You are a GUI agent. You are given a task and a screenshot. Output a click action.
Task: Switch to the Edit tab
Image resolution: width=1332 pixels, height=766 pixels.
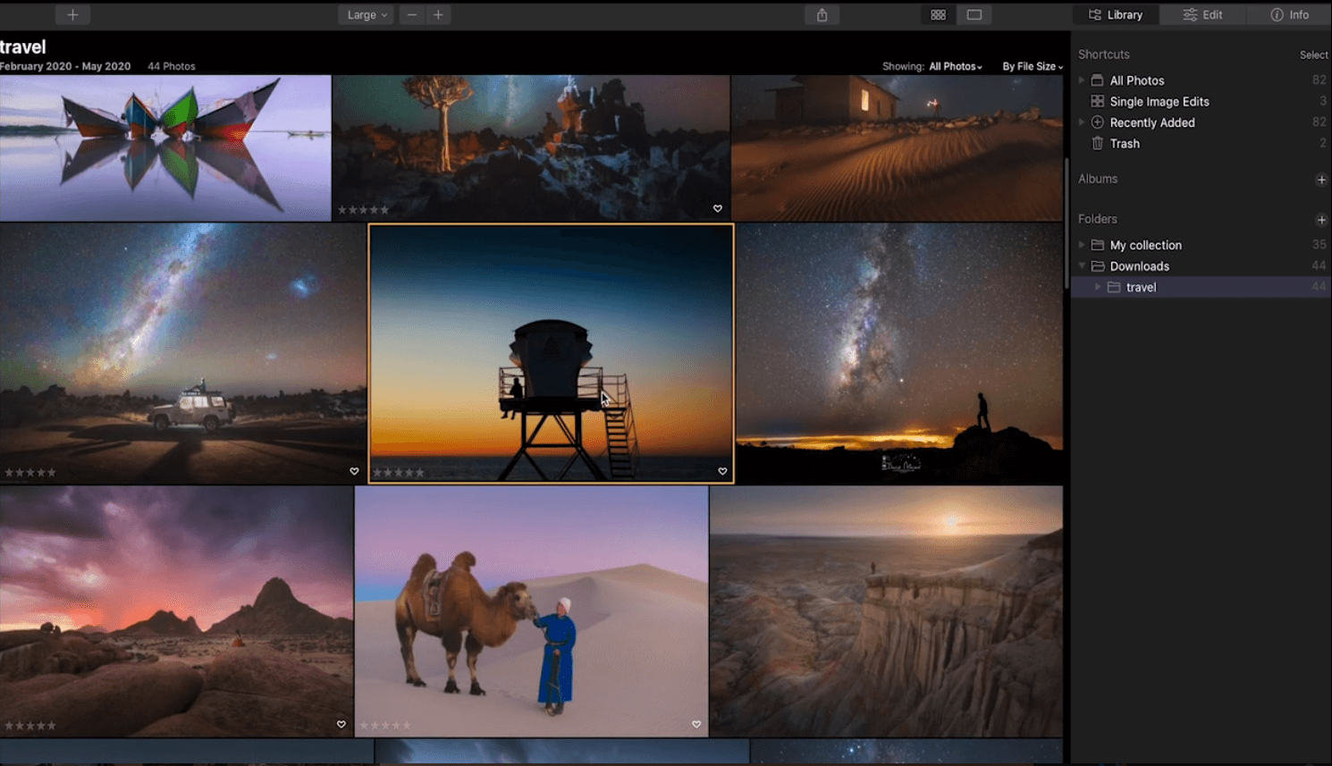[x=1202, y=14]
